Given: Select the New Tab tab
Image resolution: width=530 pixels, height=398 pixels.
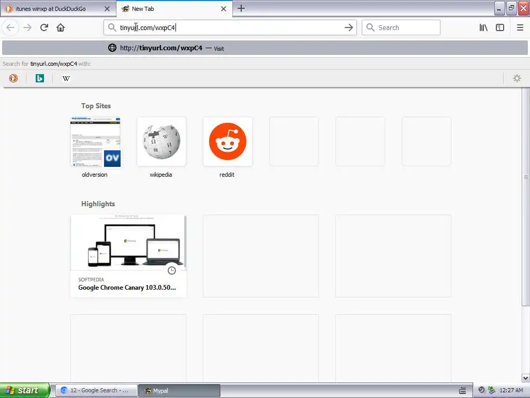Looking at the screenshot, I should point(174,9).
